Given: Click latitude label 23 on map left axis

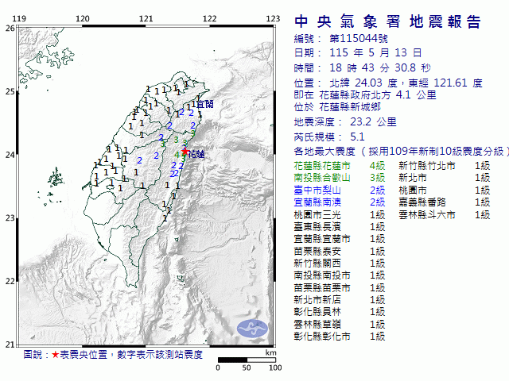Looking at the screenshot, I should tap(10, 218).
